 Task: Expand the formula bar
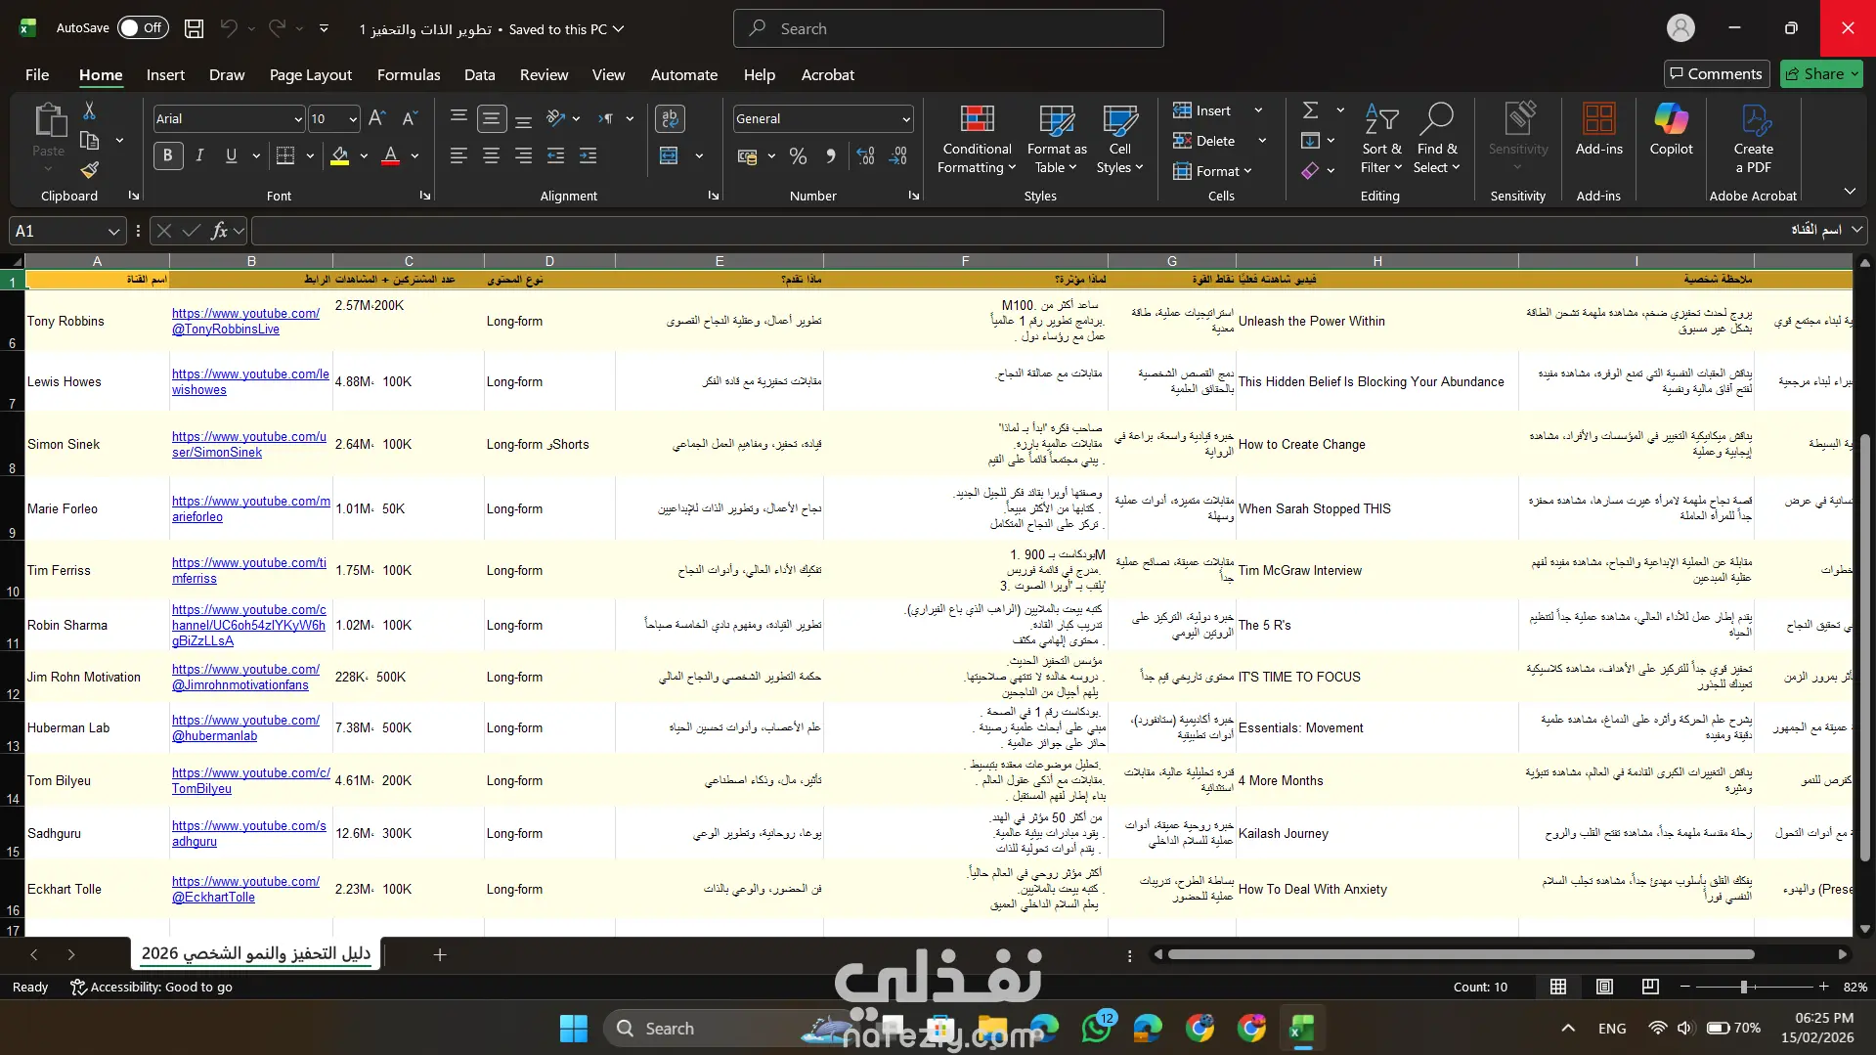[1856, 230]
